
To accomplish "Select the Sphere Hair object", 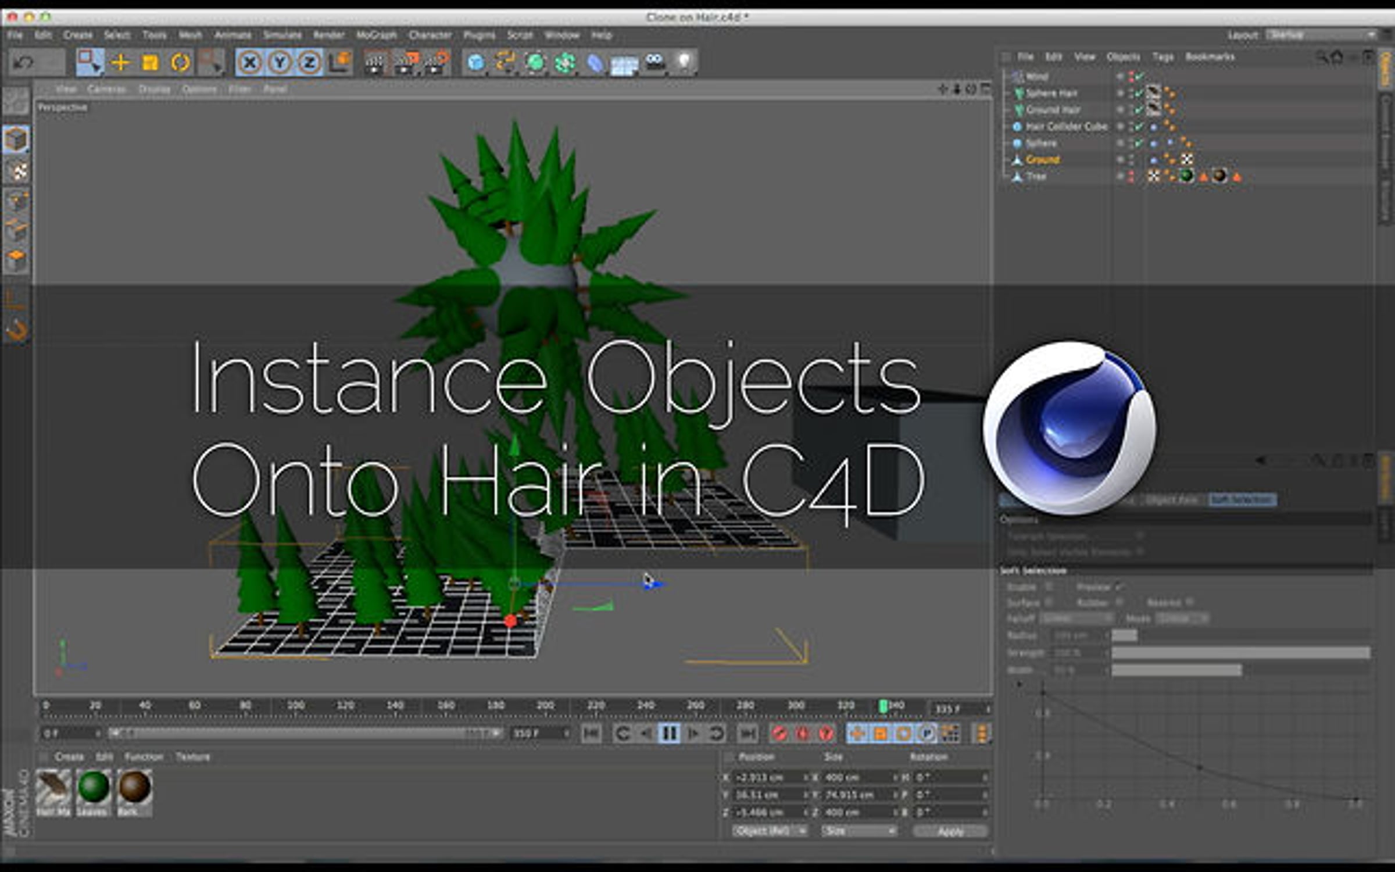I will (1051, 93).
